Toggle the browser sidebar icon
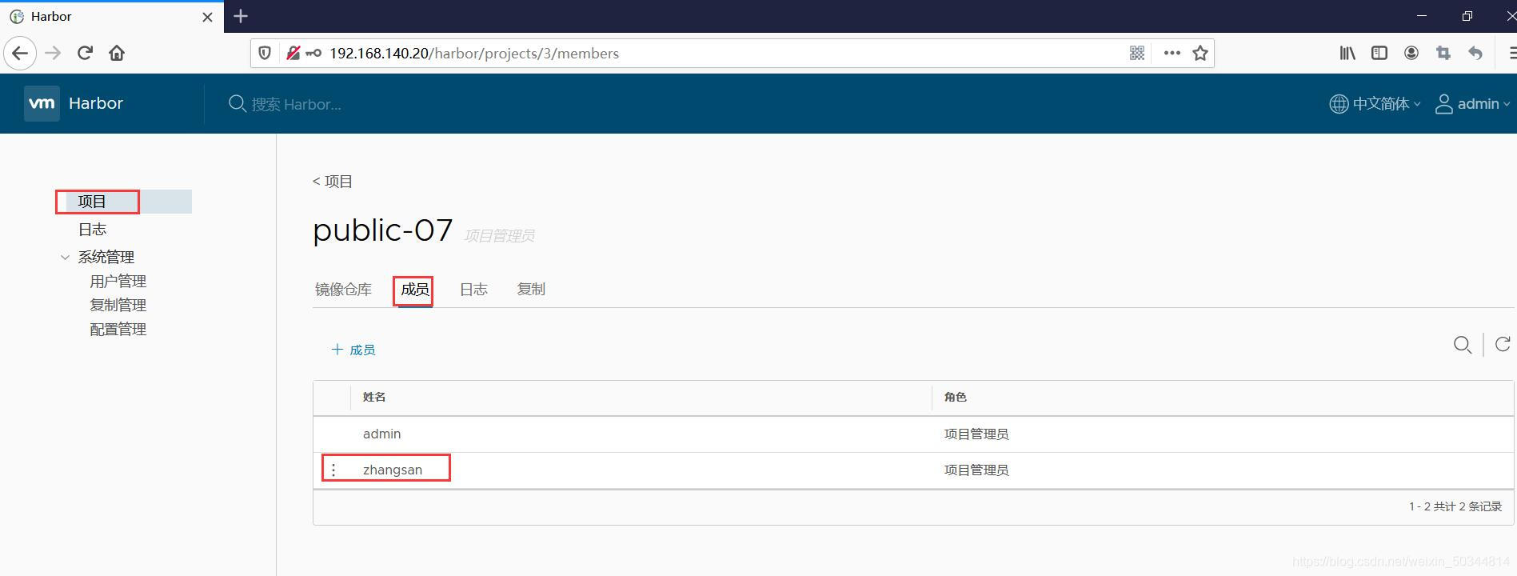Viewport: 1517px width, 576px height. tap(1379, 54)
